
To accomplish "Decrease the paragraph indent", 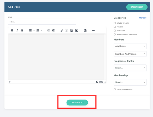I will [48, 30].
